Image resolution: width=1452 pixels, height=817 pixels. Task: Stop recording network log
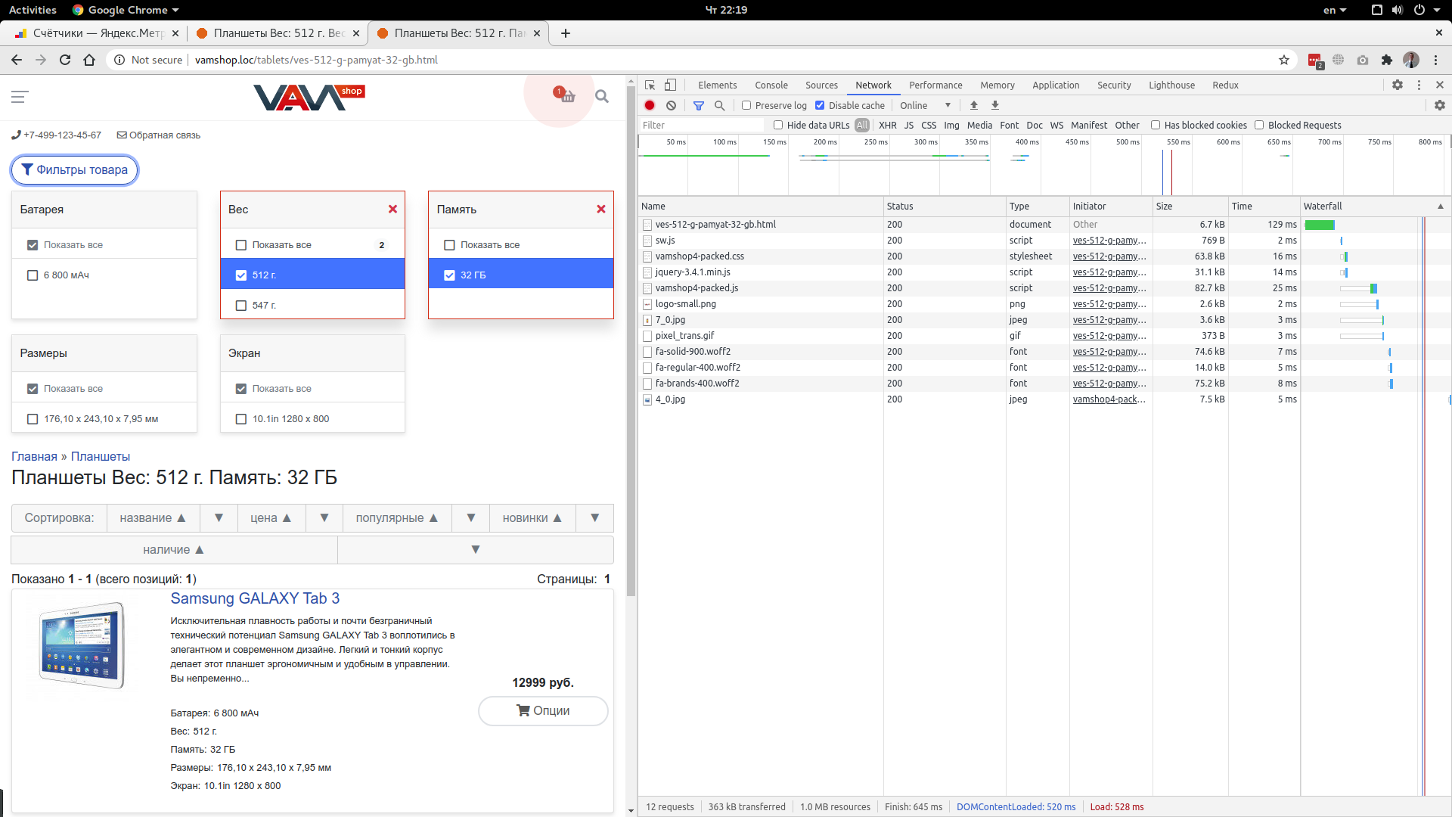coord(650,105)
